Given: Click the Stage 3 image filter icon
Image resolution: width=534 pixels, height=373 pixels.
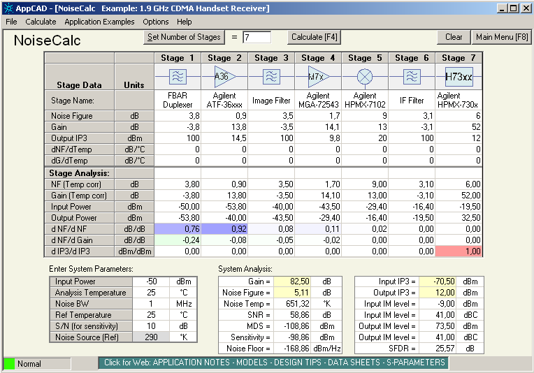Looking at the screenshot, I should (271, 77).
